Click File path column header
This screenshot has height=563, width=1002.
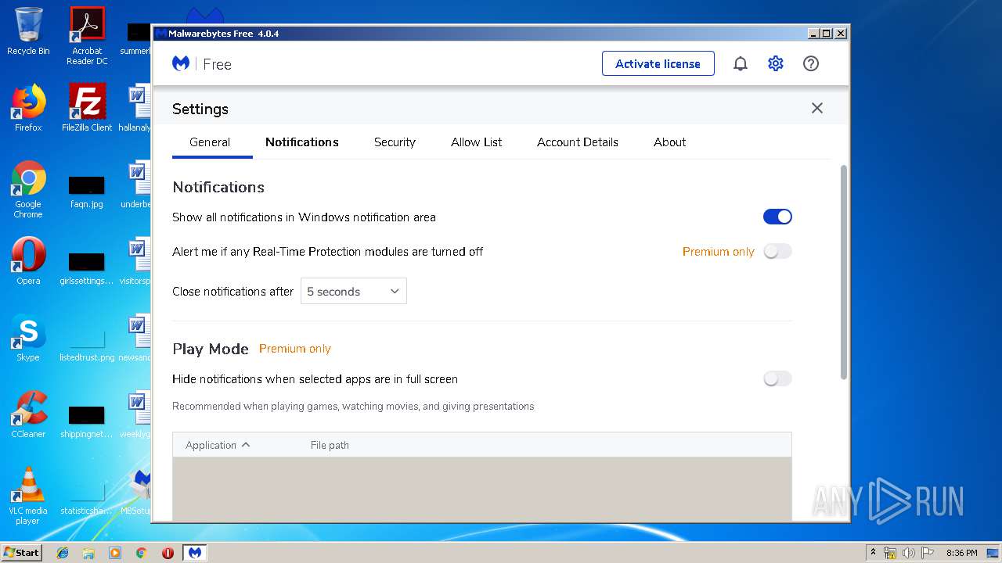point(330,445)
